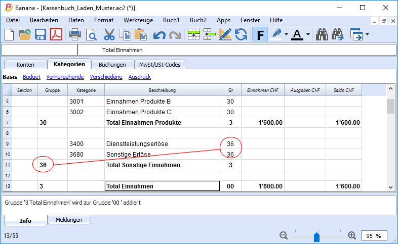This screenshot has height=244, width=398.
Task: Open the Apps menu
Action: tap(224, 20)
